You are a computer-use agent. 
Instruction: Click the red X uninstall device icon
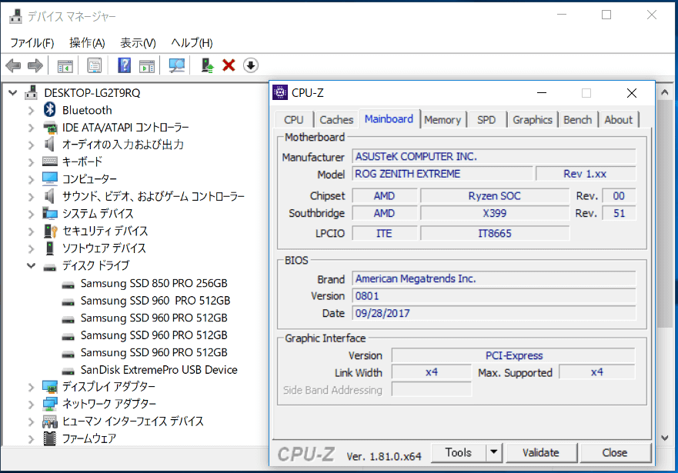click(x=229, y=65)
